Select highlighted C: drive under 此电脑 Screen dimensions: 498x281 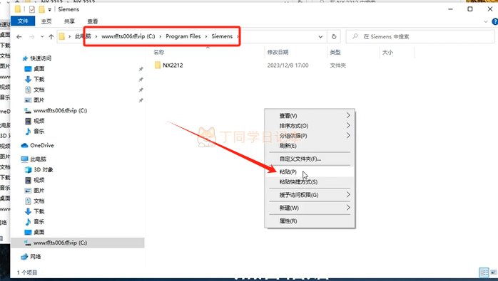78,243
